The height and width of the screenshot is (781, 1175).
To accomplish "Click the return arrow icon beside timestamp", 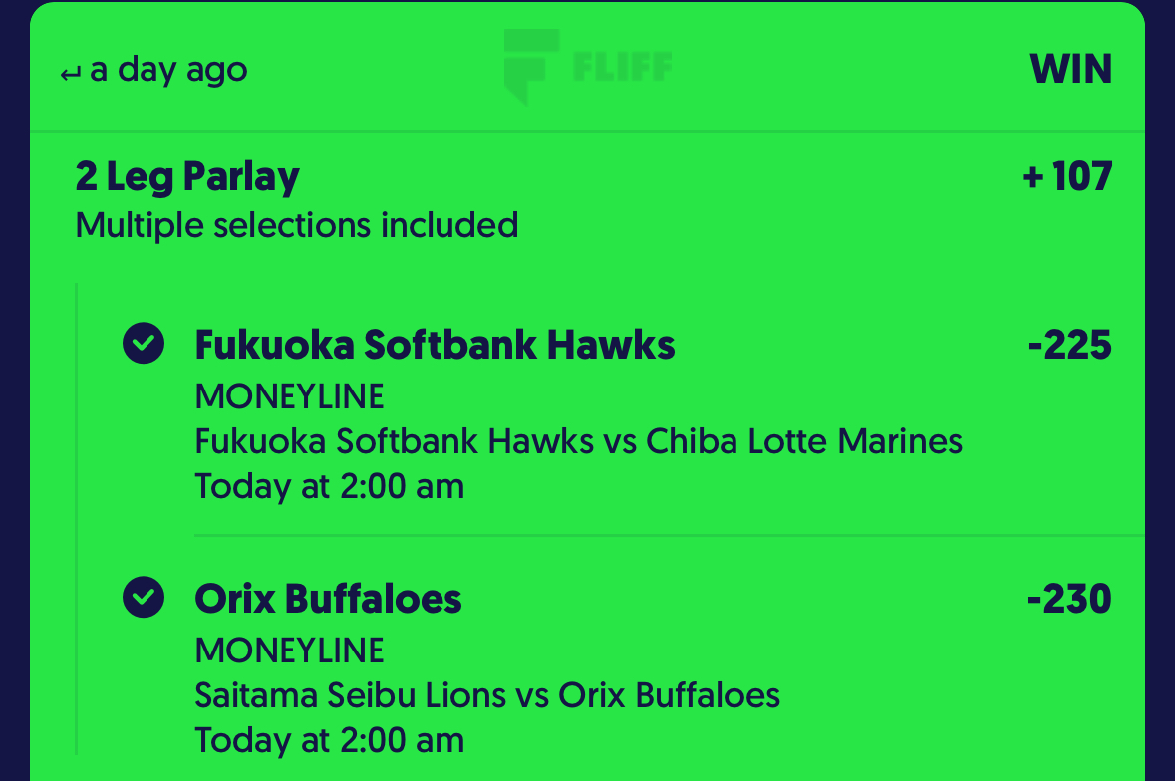I will pos(71,74).
